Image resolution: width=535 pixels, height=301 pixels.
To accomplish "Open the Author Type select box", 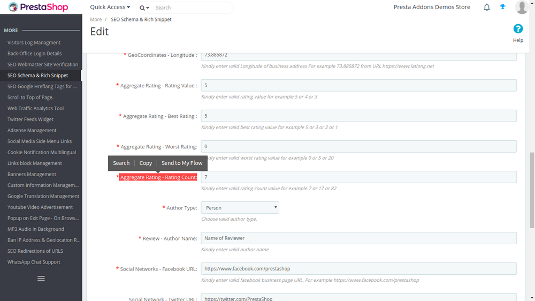I will (240, 208).
